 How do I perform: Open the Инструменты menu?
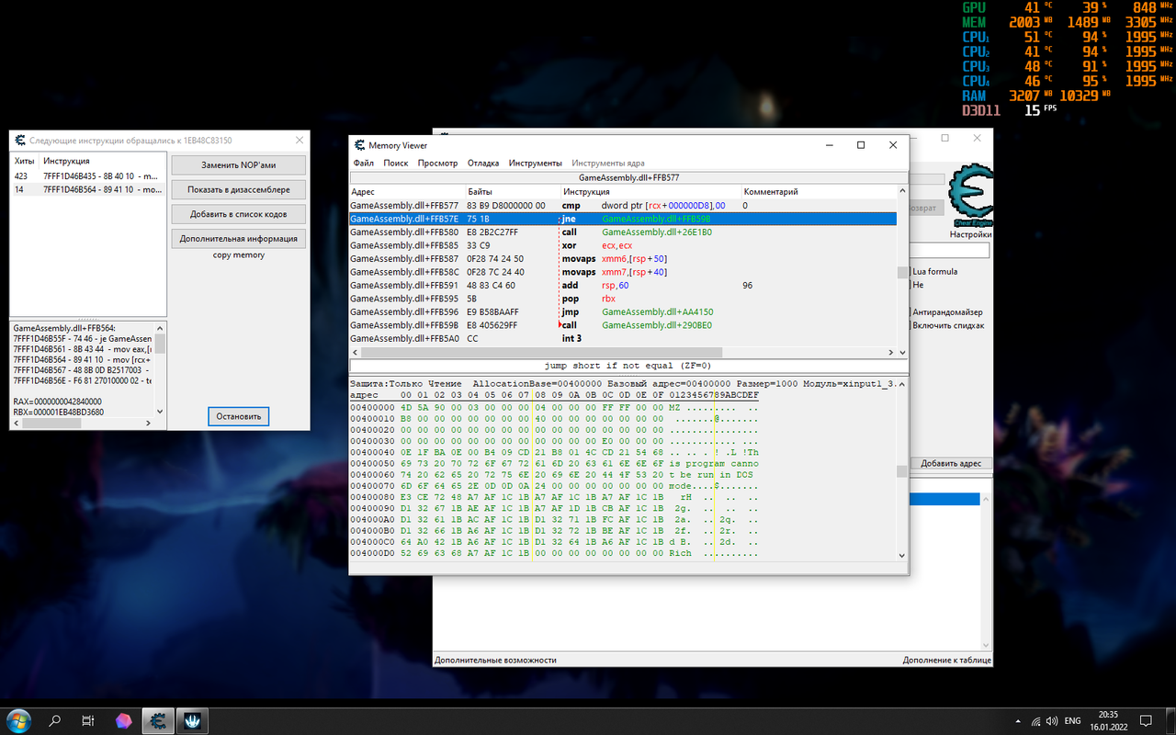(x=535, y=163)
